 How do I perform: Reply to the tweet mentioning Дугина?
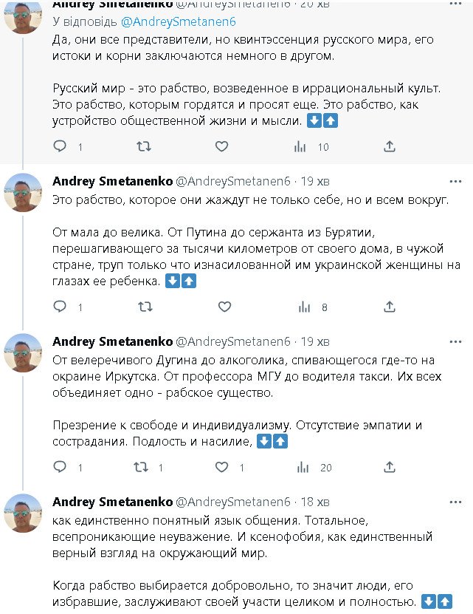(61, 467)
